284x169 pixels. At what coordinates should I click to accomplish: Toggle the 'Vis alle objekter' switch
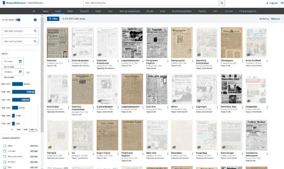[18, 20]
